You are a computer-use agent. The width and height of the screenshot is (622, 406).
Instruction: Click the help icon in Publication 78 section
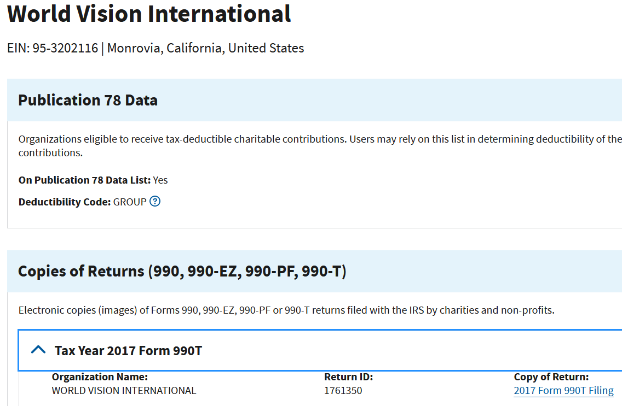tap(155, 202)
